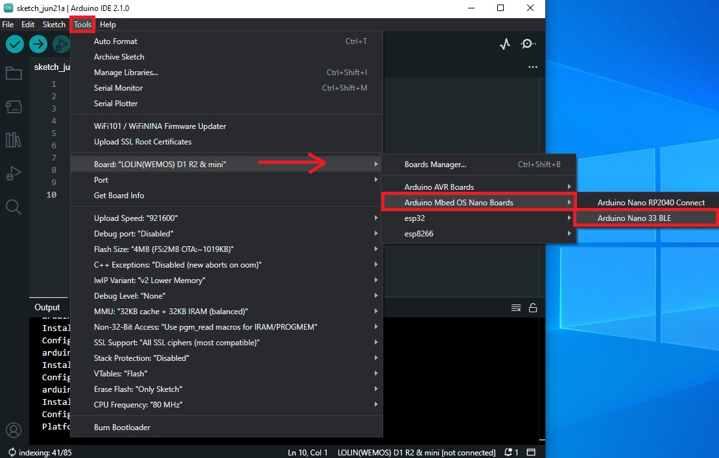719x458 pixels.
Task: Click the Arduino IDE app logo
Action: pyautogui.click(x=8, y=8)
